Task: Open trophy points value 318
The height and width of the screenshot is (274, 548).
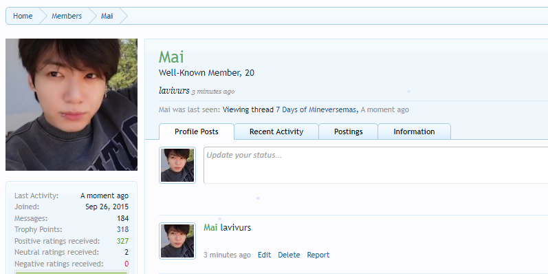Action: click(122, 229)
